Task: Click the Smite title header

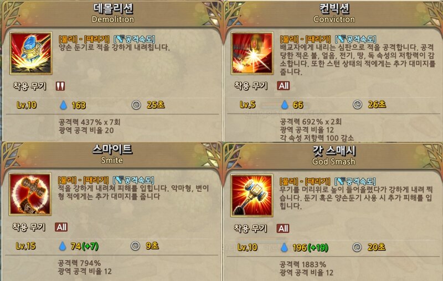Action: 112,154
